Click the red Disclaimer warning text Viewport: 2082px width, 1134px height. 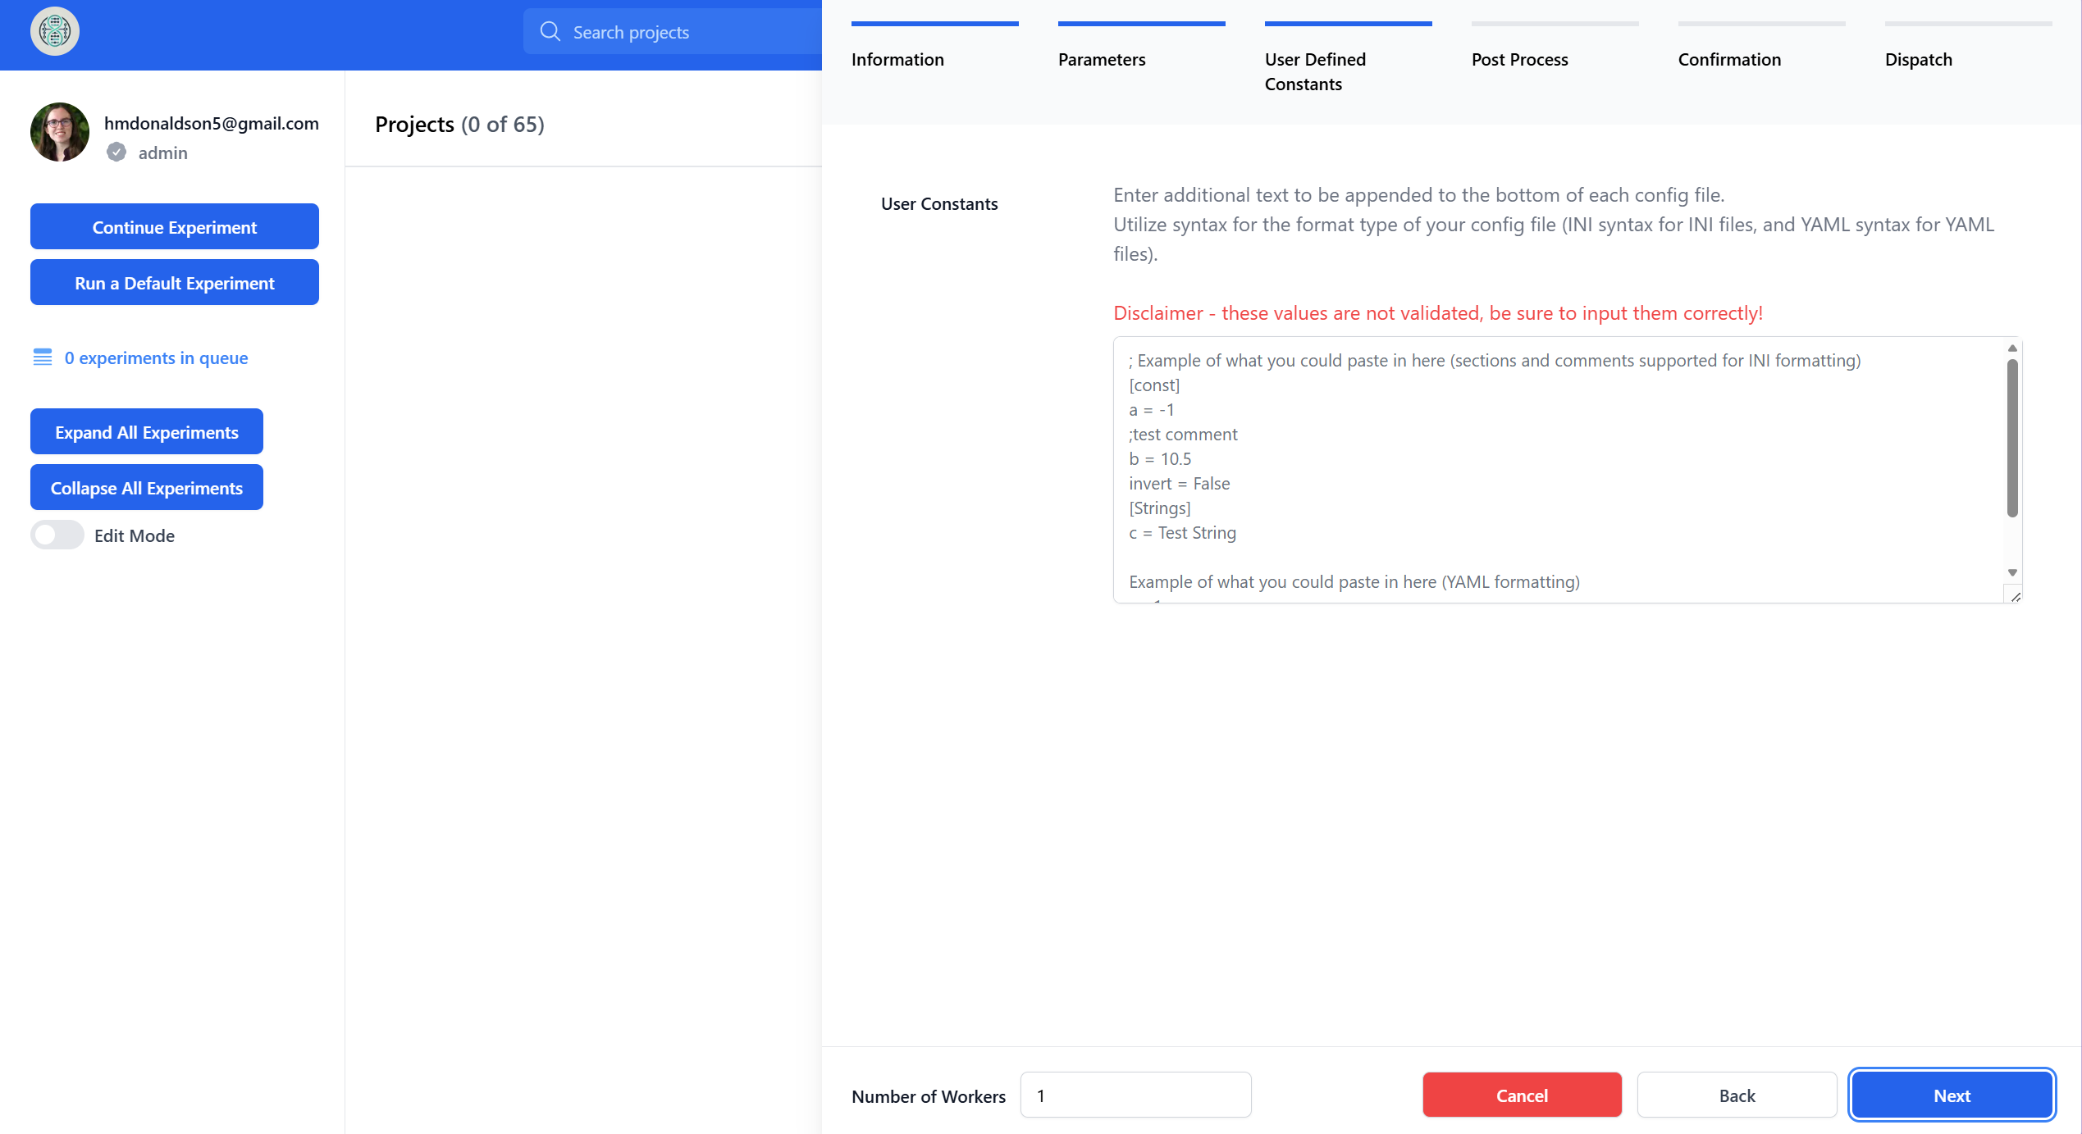pos(1438,313)
